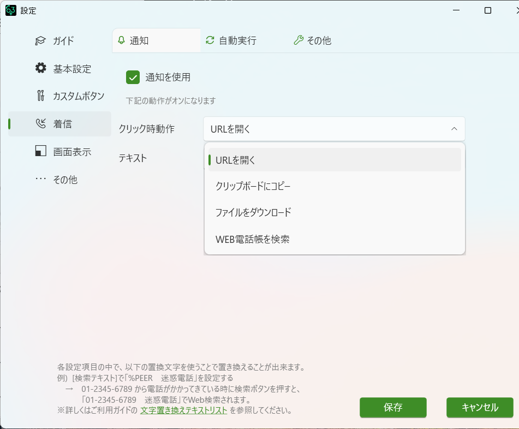Viewport: 519px width, 429px height.
Task: Click the incoming call phone icon
Action: 40,124
